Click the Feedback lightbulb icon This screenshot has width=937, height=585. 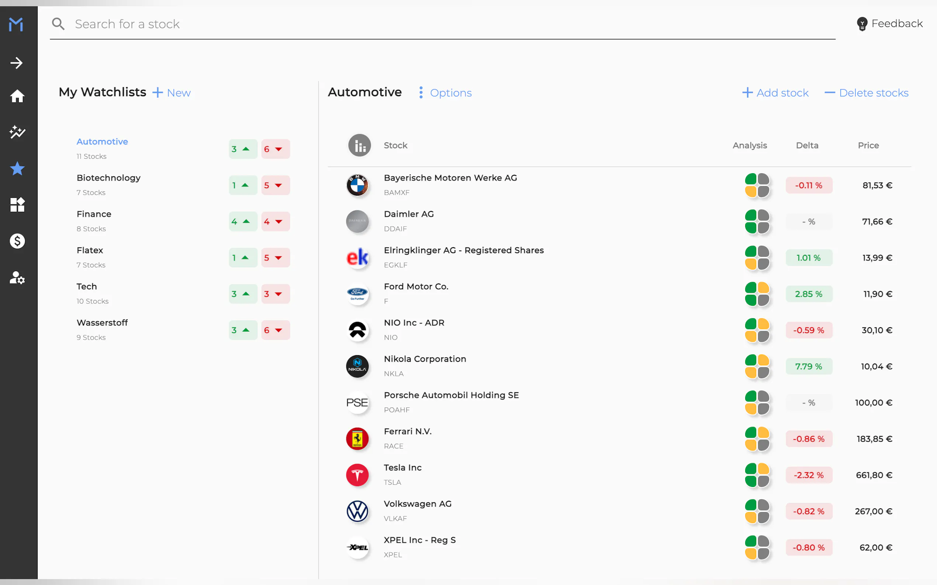[x=862, y=24]
